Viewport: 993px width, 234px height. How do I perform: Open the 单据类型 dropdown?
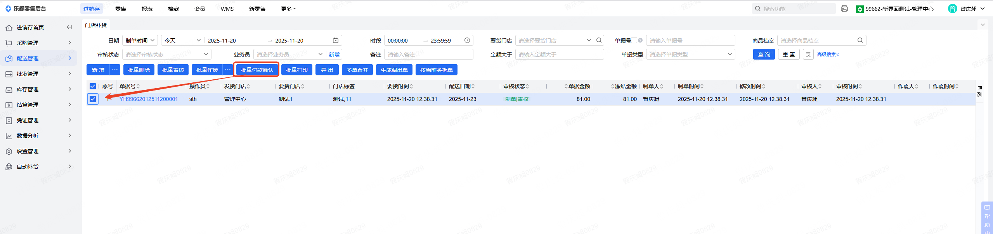click(691, 55)
